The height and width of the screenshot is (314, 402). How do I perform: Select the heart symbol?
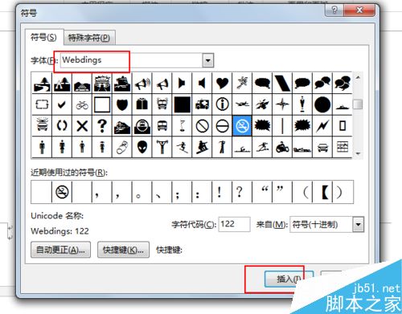(222, 84)
